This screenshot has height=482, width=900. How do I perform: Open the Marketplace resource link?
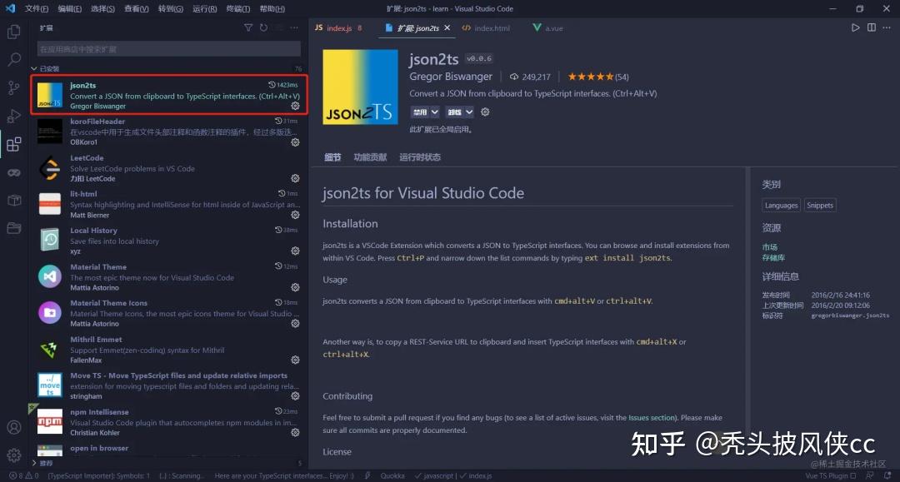tap(770, 247)
